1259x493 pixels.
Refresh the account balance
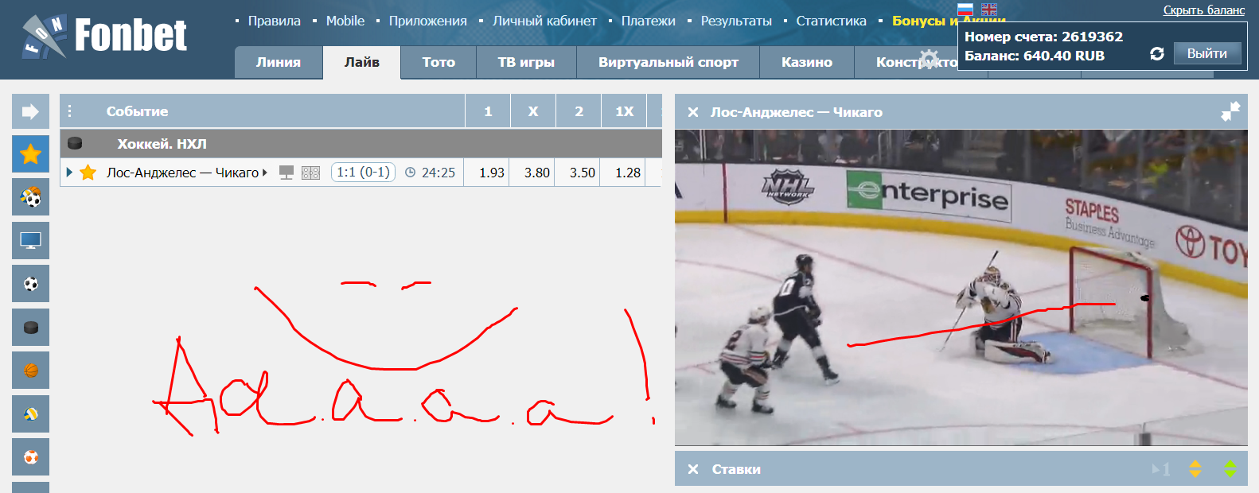(1157, 53)
